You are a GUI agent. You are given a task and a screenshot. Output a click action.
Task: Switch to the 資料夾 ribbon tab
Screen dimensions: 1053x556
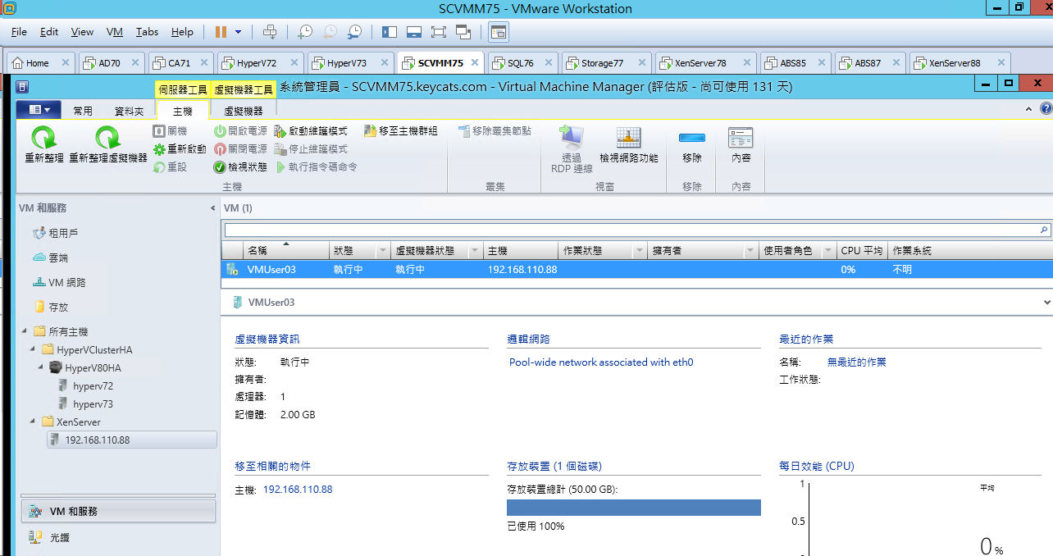129,111
